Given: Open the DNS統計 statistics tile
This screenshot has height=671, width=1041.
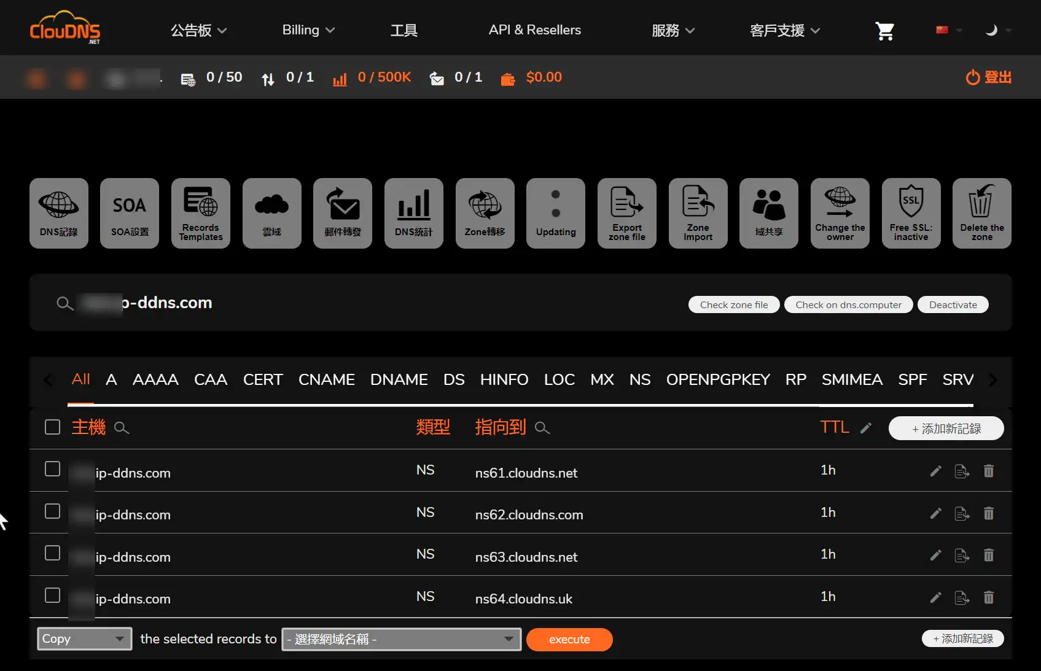Looking at the screenshot, I should [414, 213].
